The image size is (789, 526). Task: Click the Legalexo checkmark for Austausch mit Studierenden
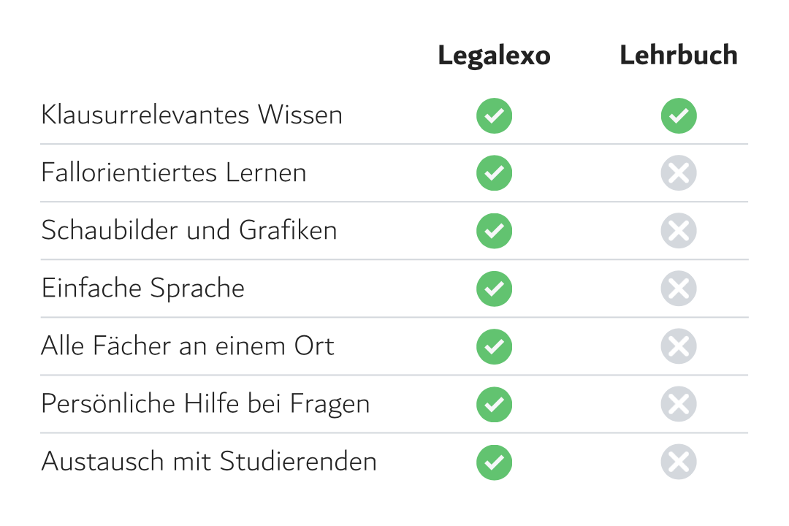point(494,462)
